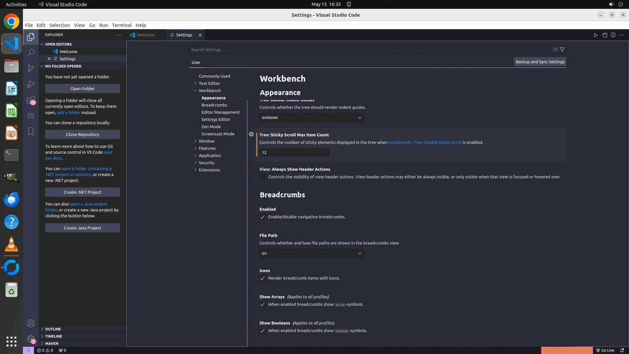Switch to the Welcome tab
This screenshot has width=629, height=354.
tap(145, 35)
